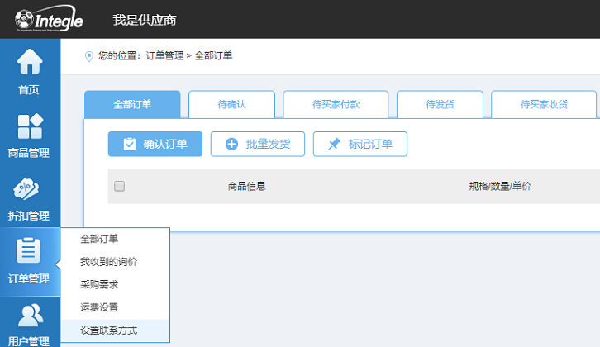The height and width of the screenshot is (347, 600).
Task: Select 采购需求 from the submenu
Action: [x=99, y=285]
